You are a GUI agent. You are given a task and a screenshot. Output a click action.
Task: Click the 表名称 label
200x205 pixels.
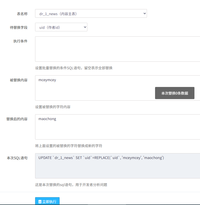(22, 14)
